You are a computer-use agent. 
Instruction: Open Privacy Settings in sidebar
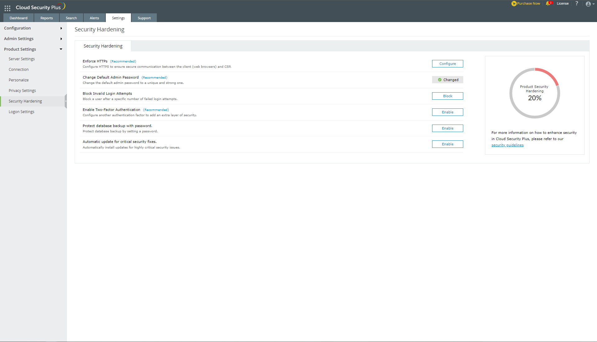point(22,91)
